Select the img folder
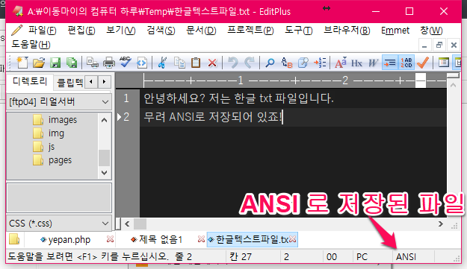The width and height of the screenshot is (467, 269). click(49, 133)
